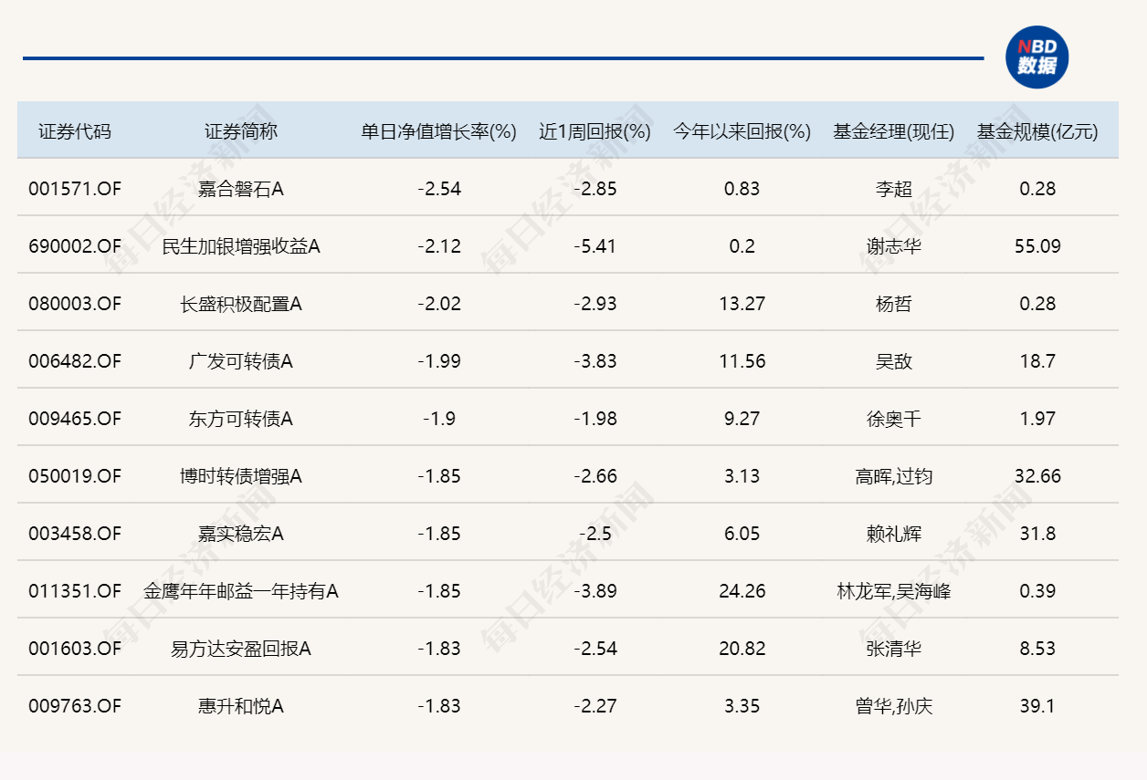Select daily growth value -2.02
The image size is (1147, 780).
point(439,304)
